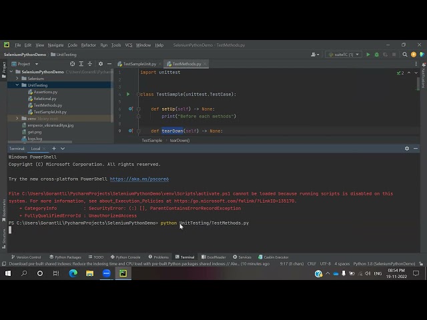This screenshot has height=320, width=427.
Task: Open the suiteTC run configuration dropdown
Action: 344,55
